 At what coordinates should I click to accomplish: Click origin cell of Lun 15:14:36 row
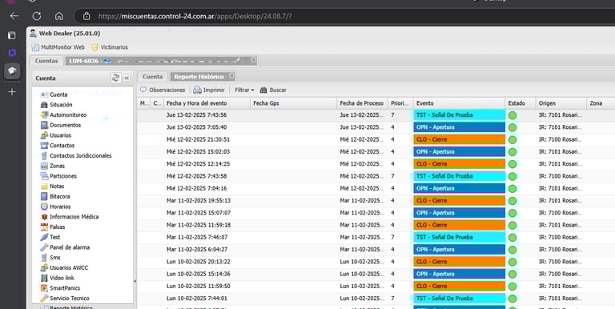(561, 274)
